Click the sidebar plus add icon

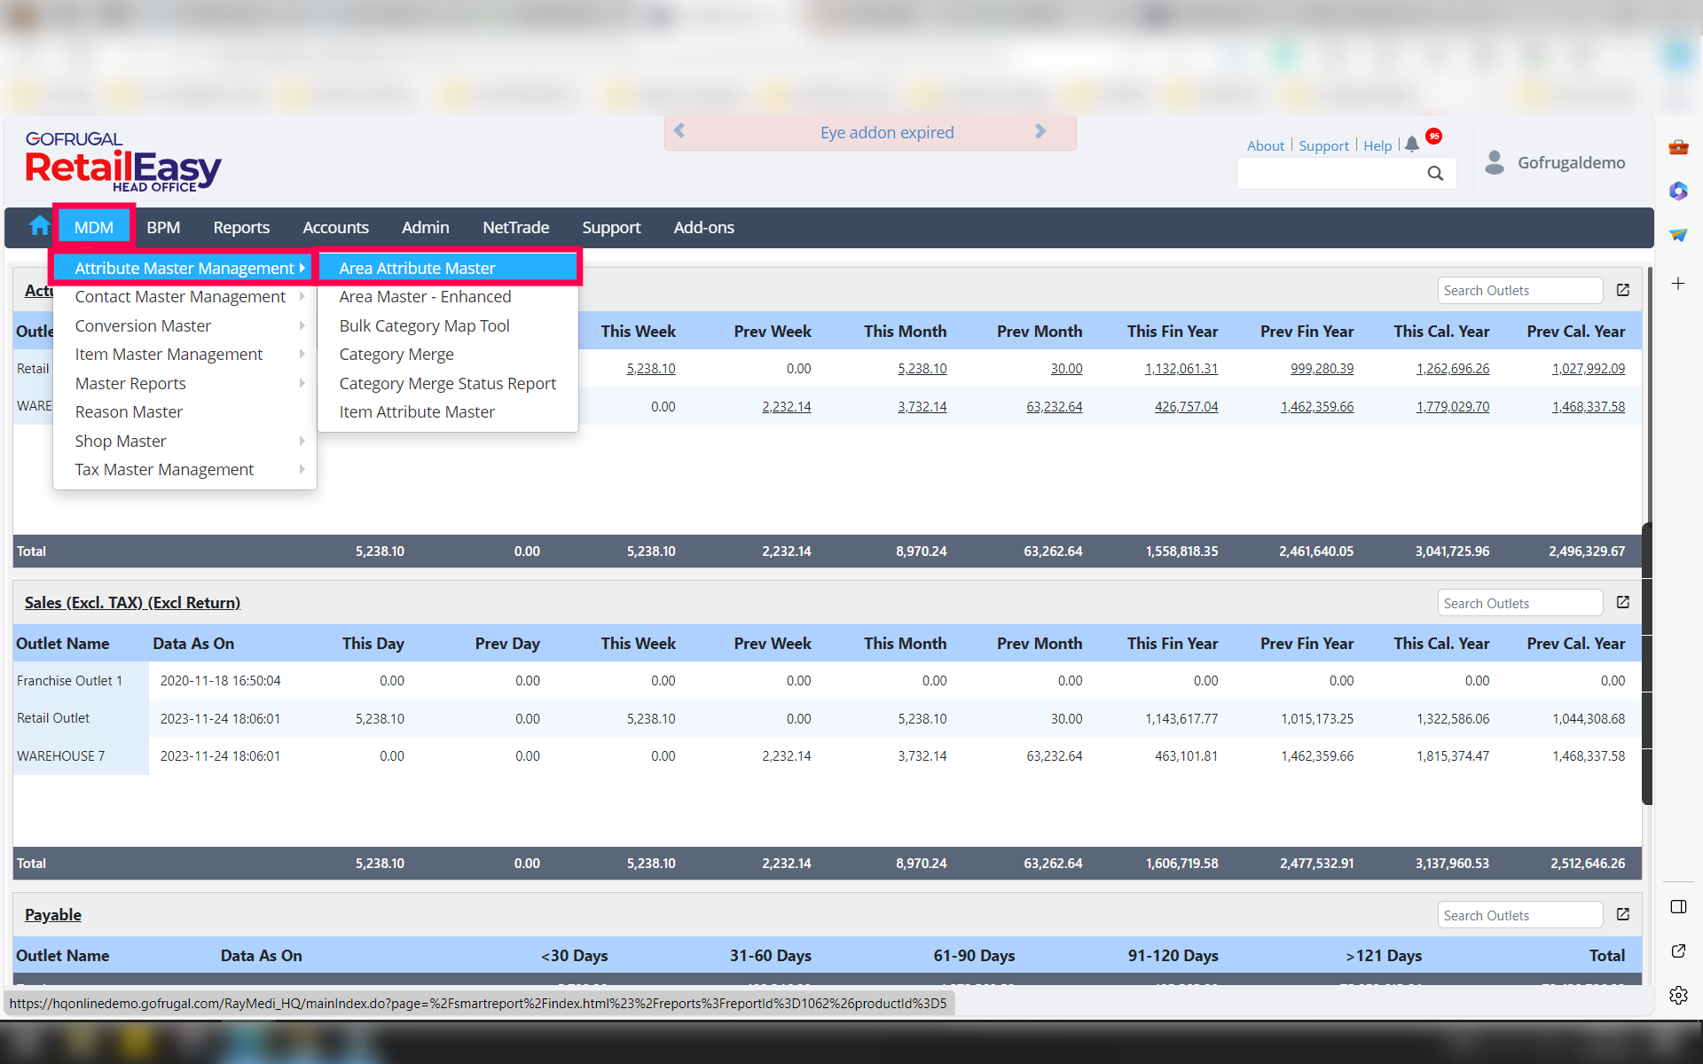click(x=1678, y=284)
